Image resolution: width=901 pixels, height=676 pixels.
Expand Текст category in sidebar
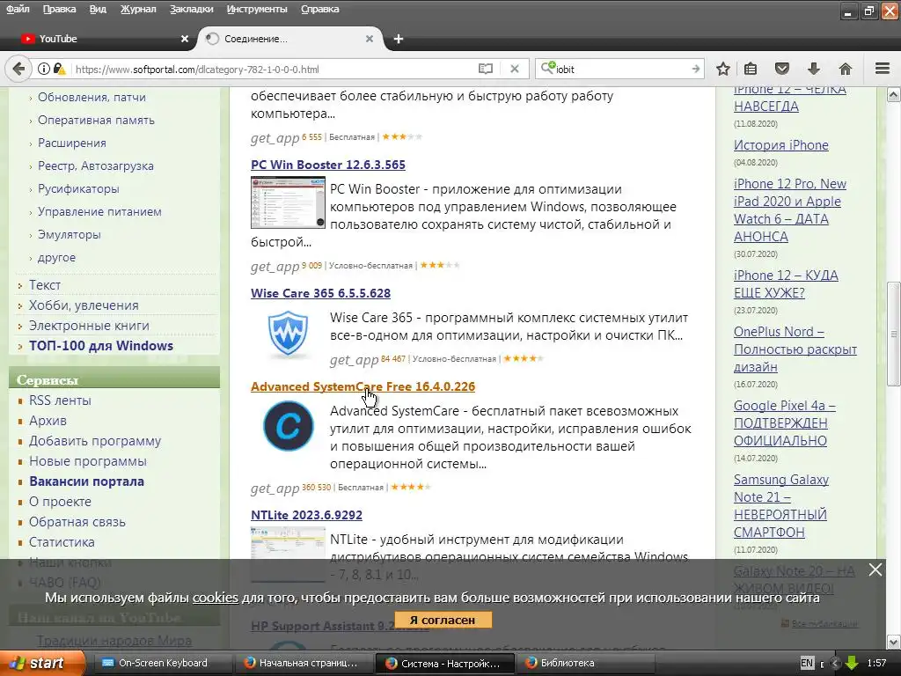[45, 285]
